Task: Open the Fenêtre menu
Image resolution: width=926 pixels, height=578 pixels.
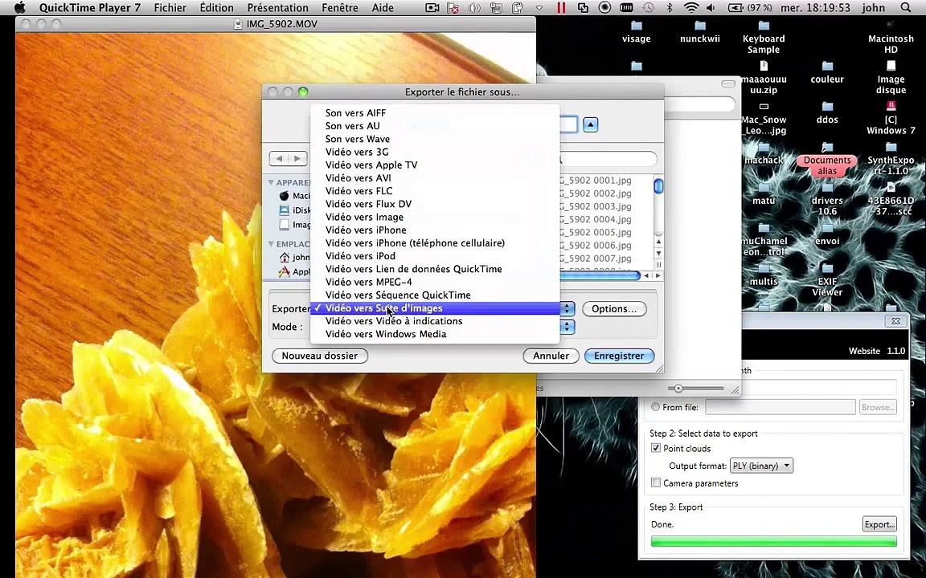Action: (340, 8)
